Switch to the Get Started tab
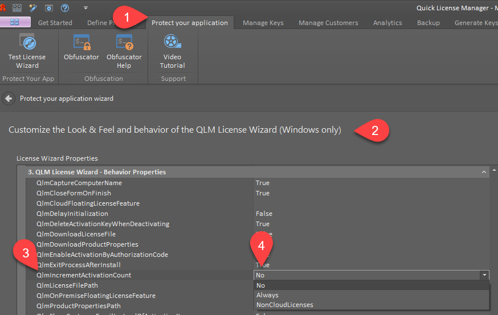 pyautogui.click(x=55, y=23)
